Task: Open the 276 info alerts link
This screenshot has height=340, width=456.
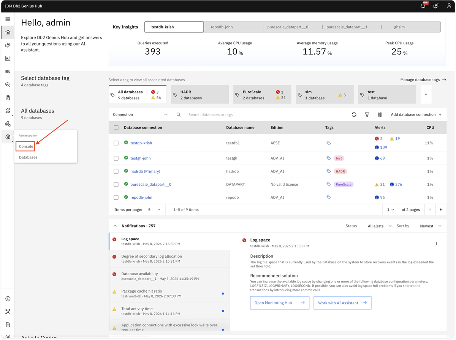Action: pyautogui.click(x=396, y=185)
